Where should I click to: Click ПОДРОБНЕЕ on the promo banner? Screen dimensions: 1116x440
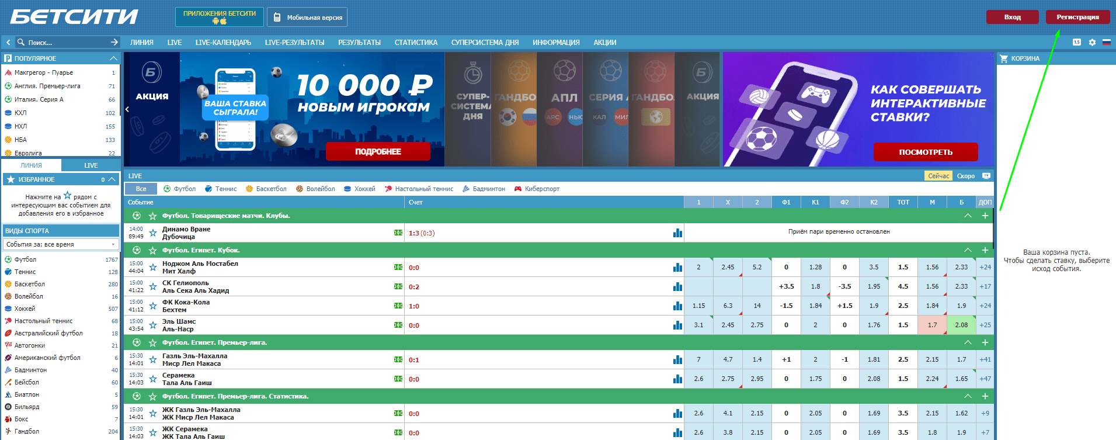378,151
